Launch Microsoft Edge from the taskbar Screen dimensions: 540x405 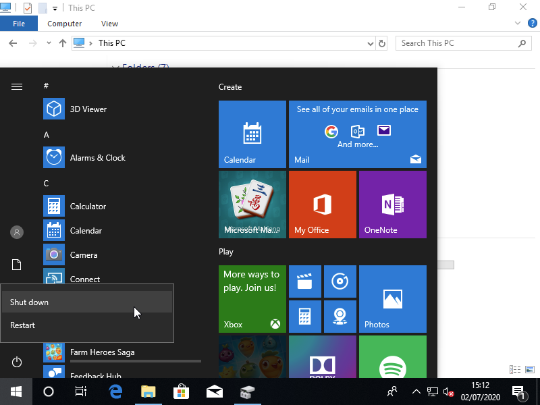pos(115,391)
